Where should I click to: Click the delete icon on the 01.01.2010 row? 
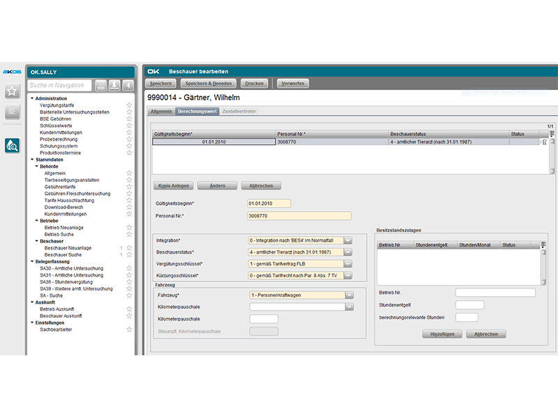tap(545, 141)
